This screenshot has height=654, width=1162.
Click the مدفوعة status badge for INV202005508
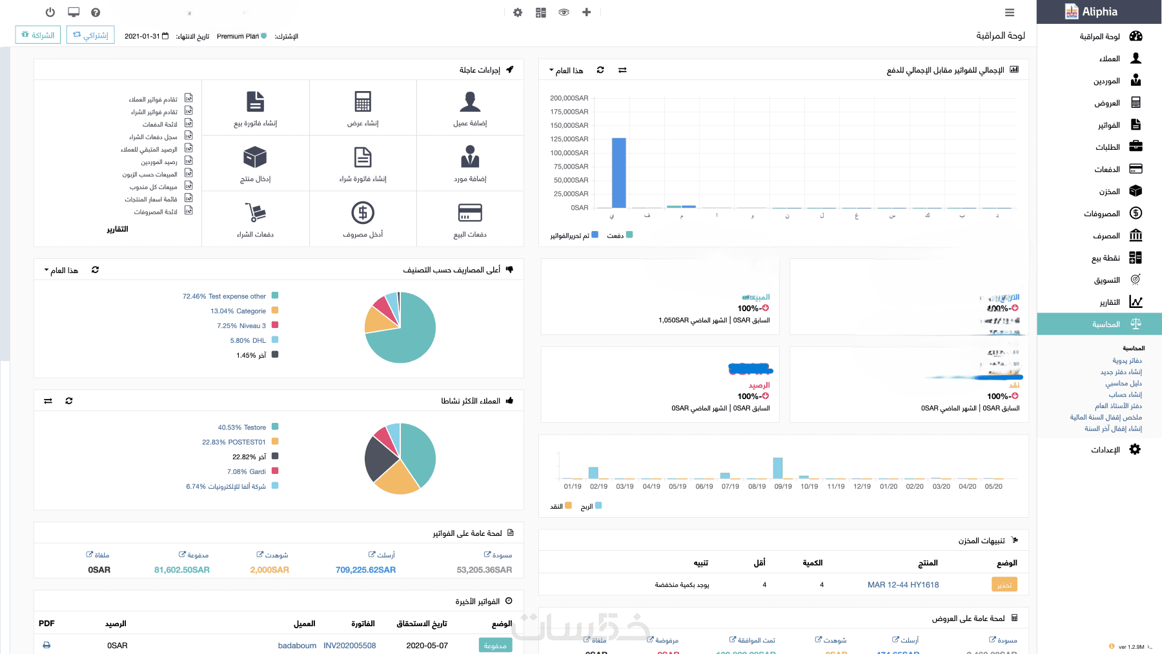click(495, 646)
